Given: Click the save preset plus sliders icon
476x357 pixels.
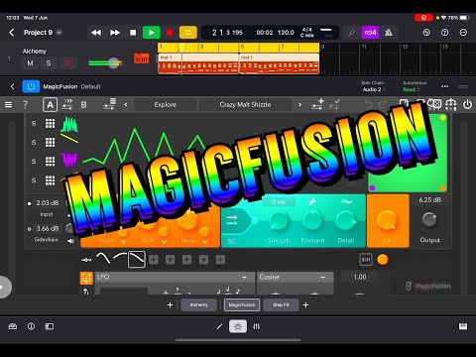Looking at the screenshot, I should pyautogui.click(x=317, y=104).
